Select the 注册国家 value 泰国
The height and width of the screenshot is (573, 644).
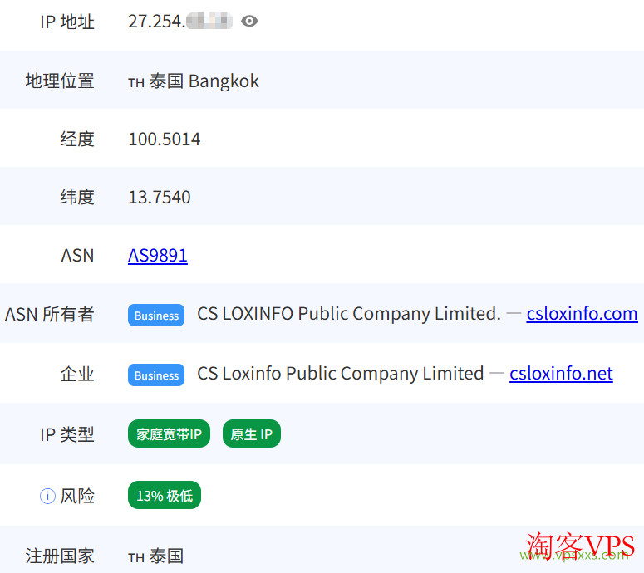click(166, 556)
